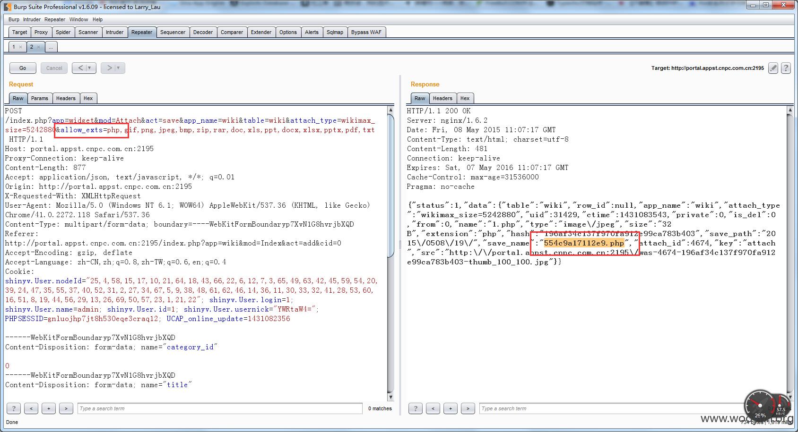Open the Repeater menu
Image resolution: width=798 pixels, height=432 pixels.
coord(55,19)
